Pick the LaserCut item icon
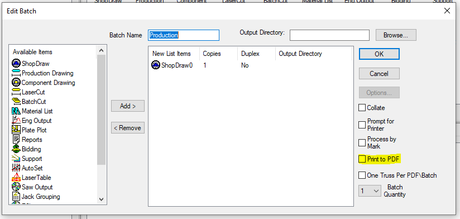The image size is (460, 219). 16,92
